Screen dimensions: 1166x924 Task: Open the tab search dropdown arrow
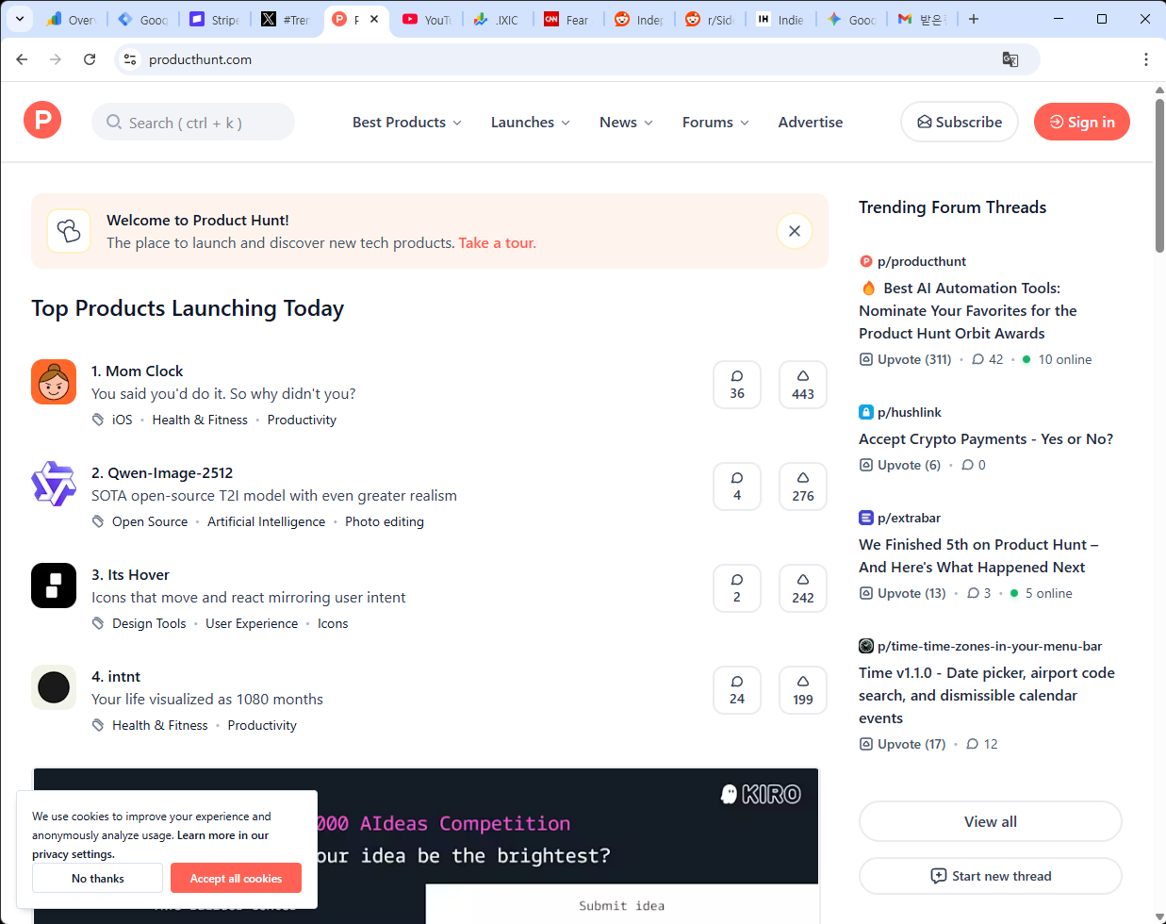pos(19,19)
